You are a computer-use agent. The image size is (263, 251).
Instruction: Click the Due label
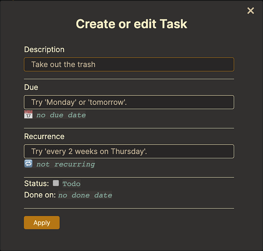tap(31, 87)
